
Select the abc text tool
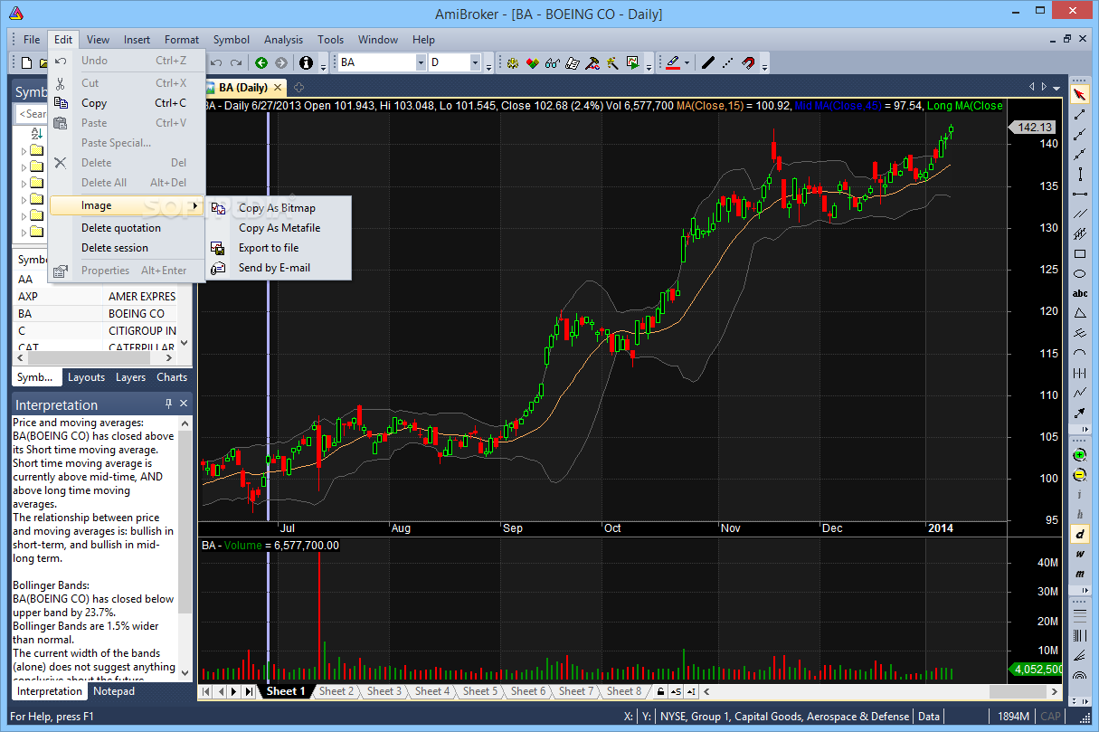[1080, 293]
